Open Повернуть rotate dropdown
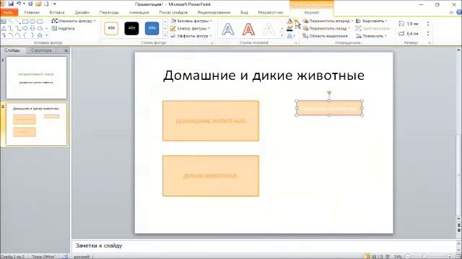 371,36
